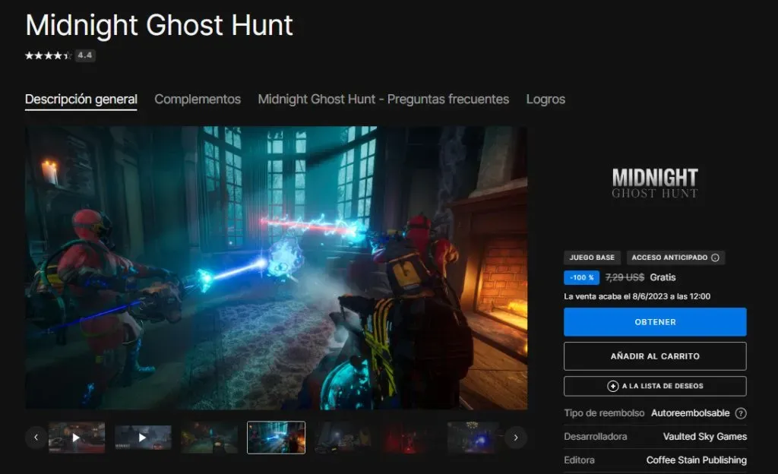
Task: Switch to the Complementos tab
Action: [198, 100]
